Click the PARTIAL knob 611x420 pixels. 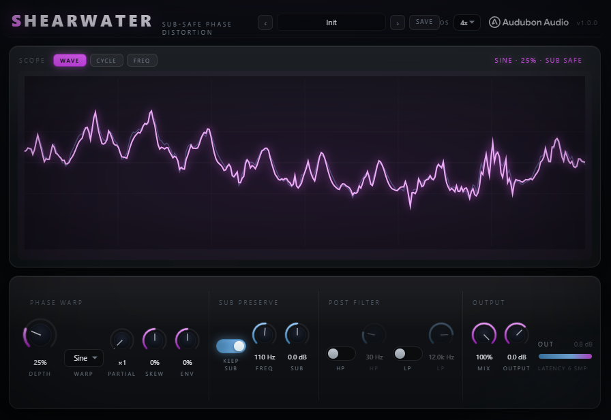(x=121, y=340)
